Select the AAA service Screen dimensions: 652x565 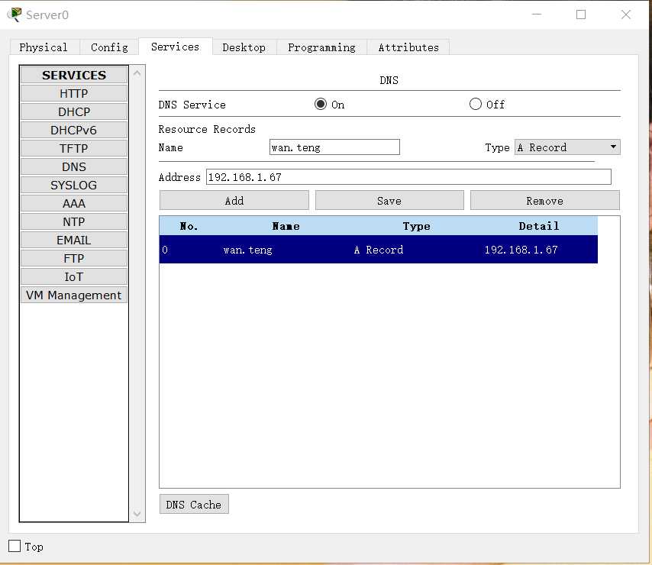tap(73, 203)
